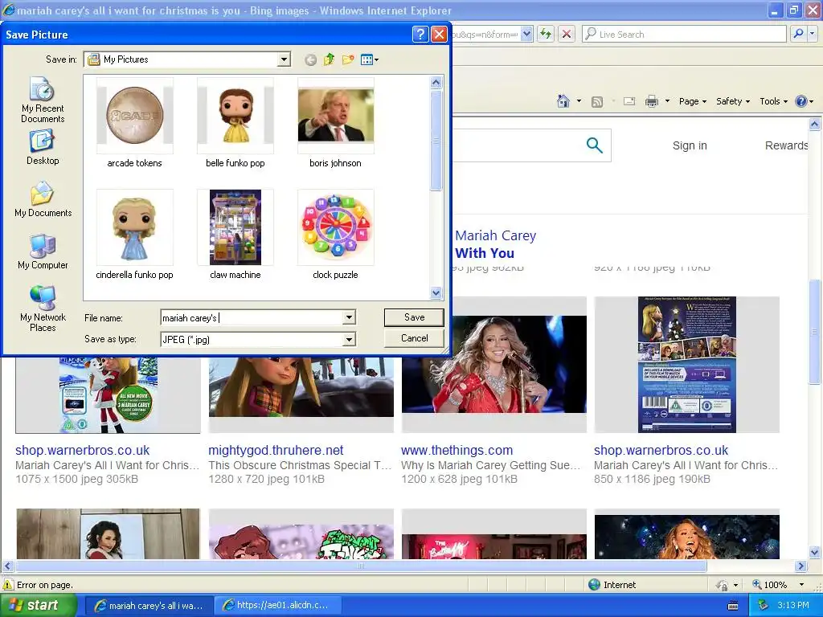
Task: Click the IE Home icon
Action: 563,101
